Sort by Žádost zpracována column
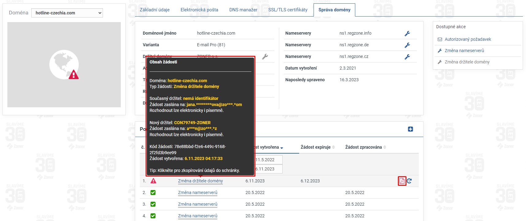 click(365, 147)
